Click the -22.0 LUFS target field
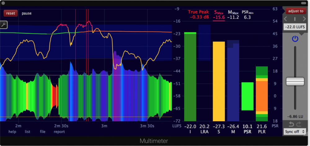310x146 pixels. pyautogui.click(x=295, y=27)
